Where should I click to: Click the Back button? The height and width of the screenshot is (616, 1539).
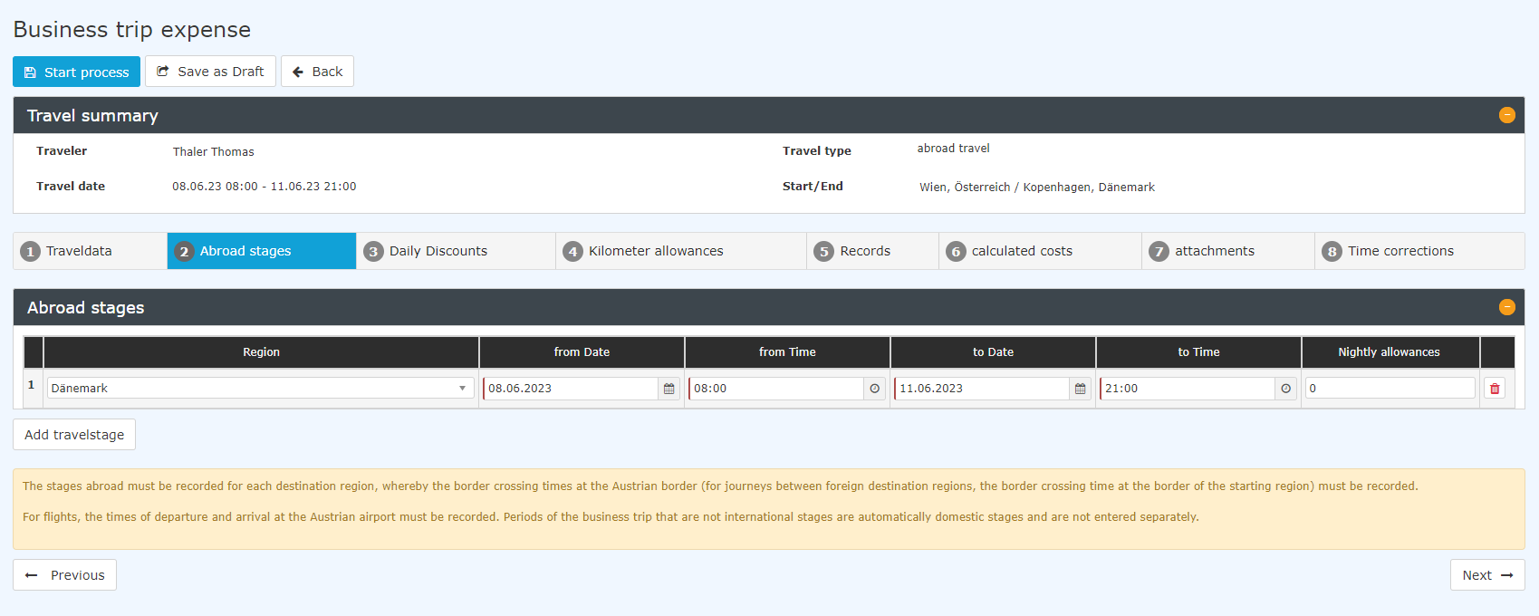pos(317,72)
